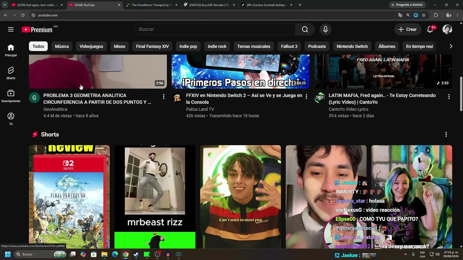Screen dimensions: 463x260
Task: Open Chrome profile avatar
Action: [x=449, y=15]
